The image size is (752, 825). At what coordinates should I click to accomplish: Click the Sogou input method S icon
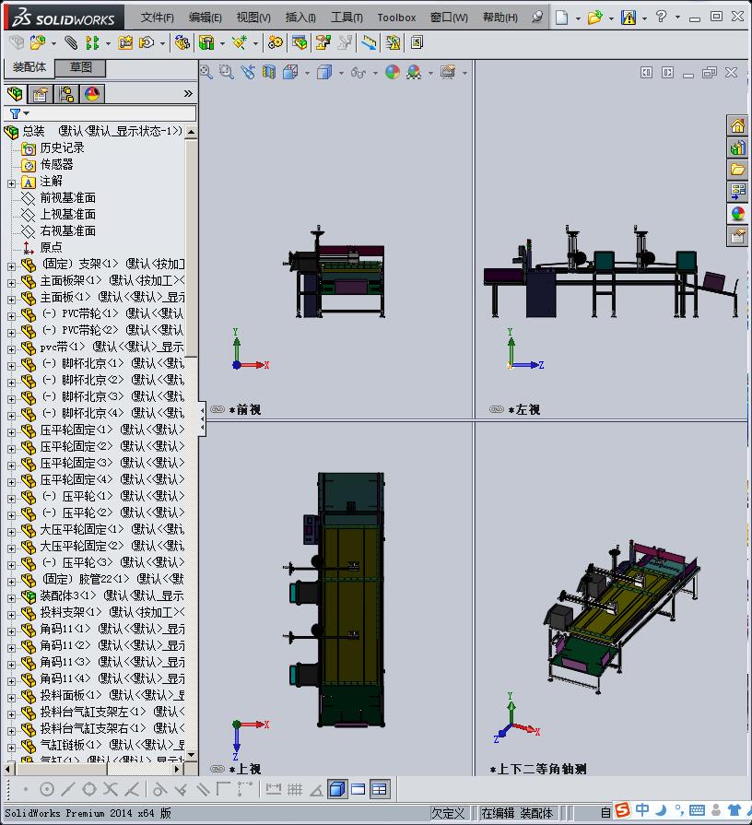(623, 810)
